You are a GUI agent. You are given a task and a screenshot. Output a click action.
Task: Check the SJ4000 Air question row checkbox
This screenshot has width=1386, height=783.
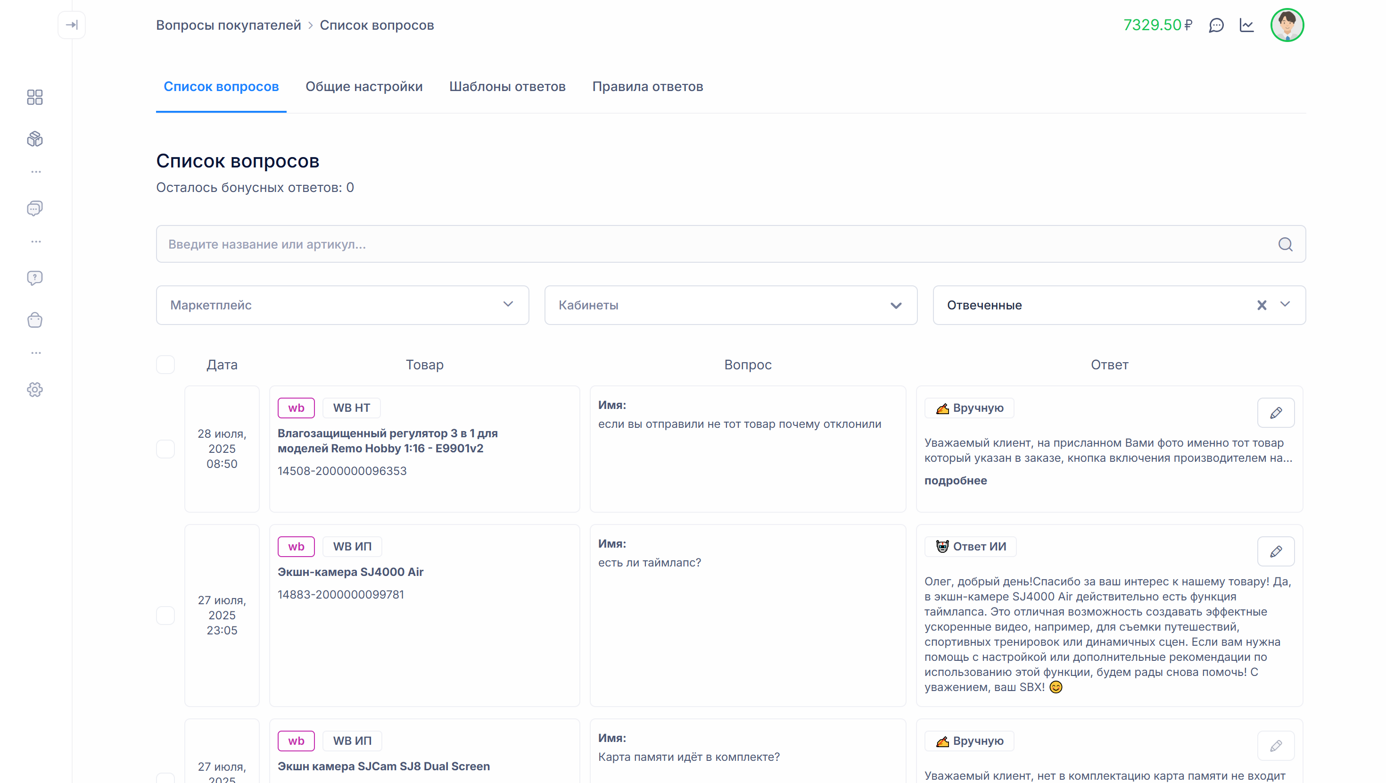pyautogui.click(x=165, y=615)
